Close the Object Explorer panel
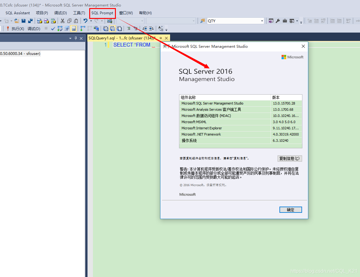360x277 pixels. tap(81, 38)
